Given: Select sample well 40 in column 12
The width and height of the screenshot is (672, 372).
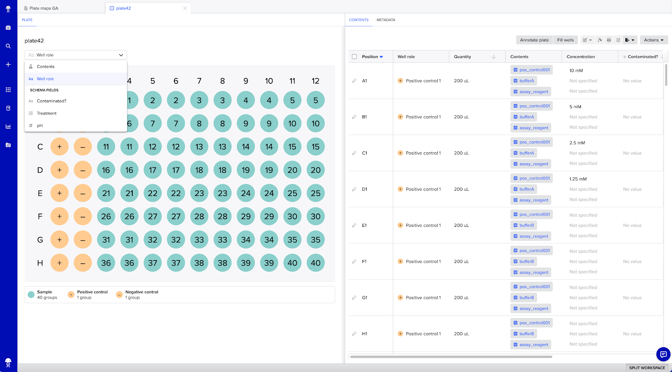Looking at the screenshot, I should pos(315,263).
